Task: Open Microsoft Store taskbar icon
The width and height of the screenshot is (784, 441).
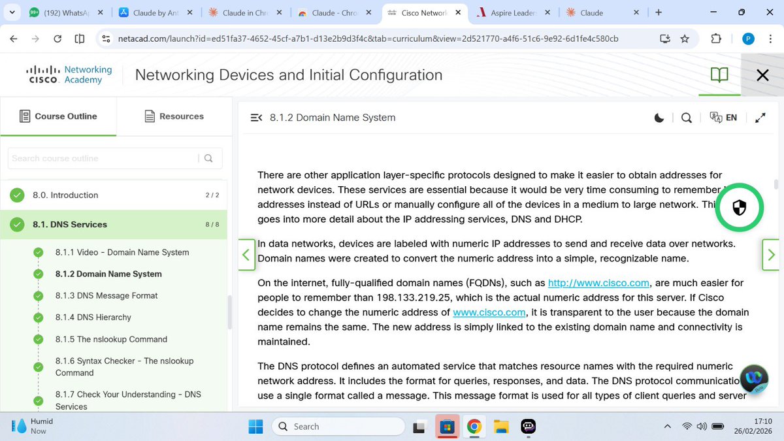Action: coord(447,427)
